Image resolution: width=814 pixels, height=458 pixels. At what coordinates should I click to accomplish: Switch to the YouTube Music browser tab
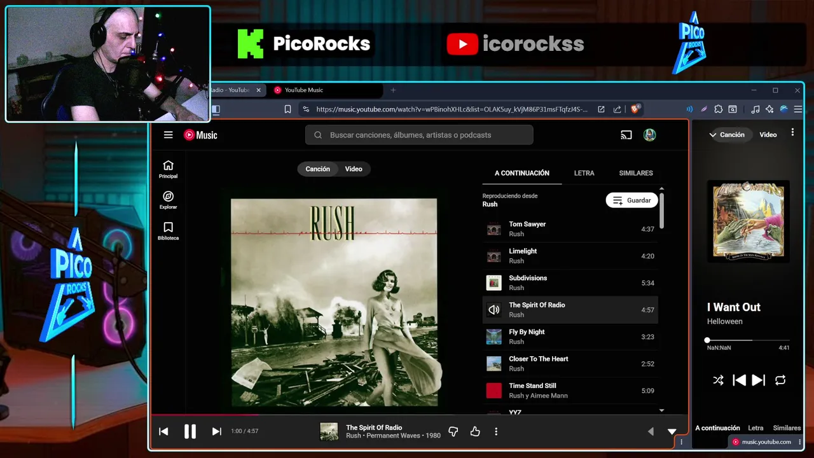326,90
